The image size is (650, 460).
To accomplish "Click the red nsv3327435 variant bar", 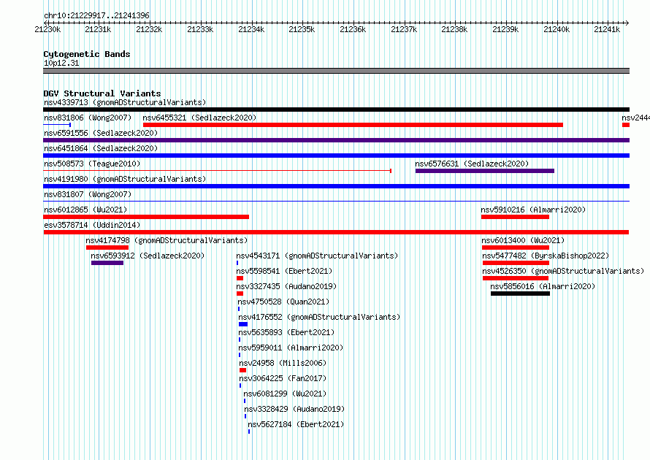I will tap(240, 294).
